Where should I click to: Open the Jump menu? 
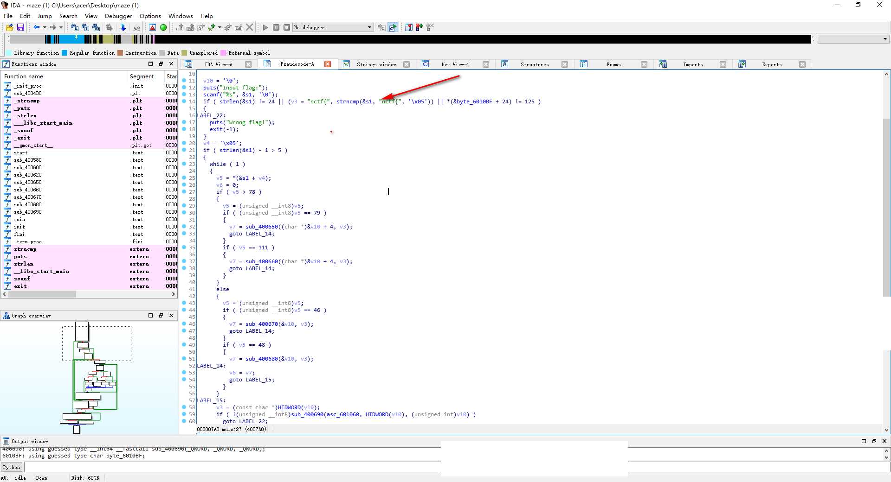[x=45, y=16]
